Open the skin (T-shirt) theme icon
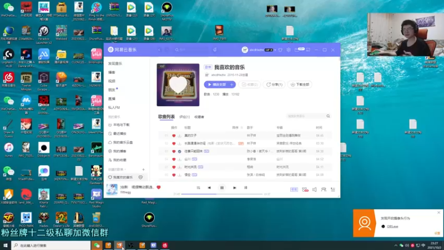This screenshot has width=444, height=250. tap(280, 50)
